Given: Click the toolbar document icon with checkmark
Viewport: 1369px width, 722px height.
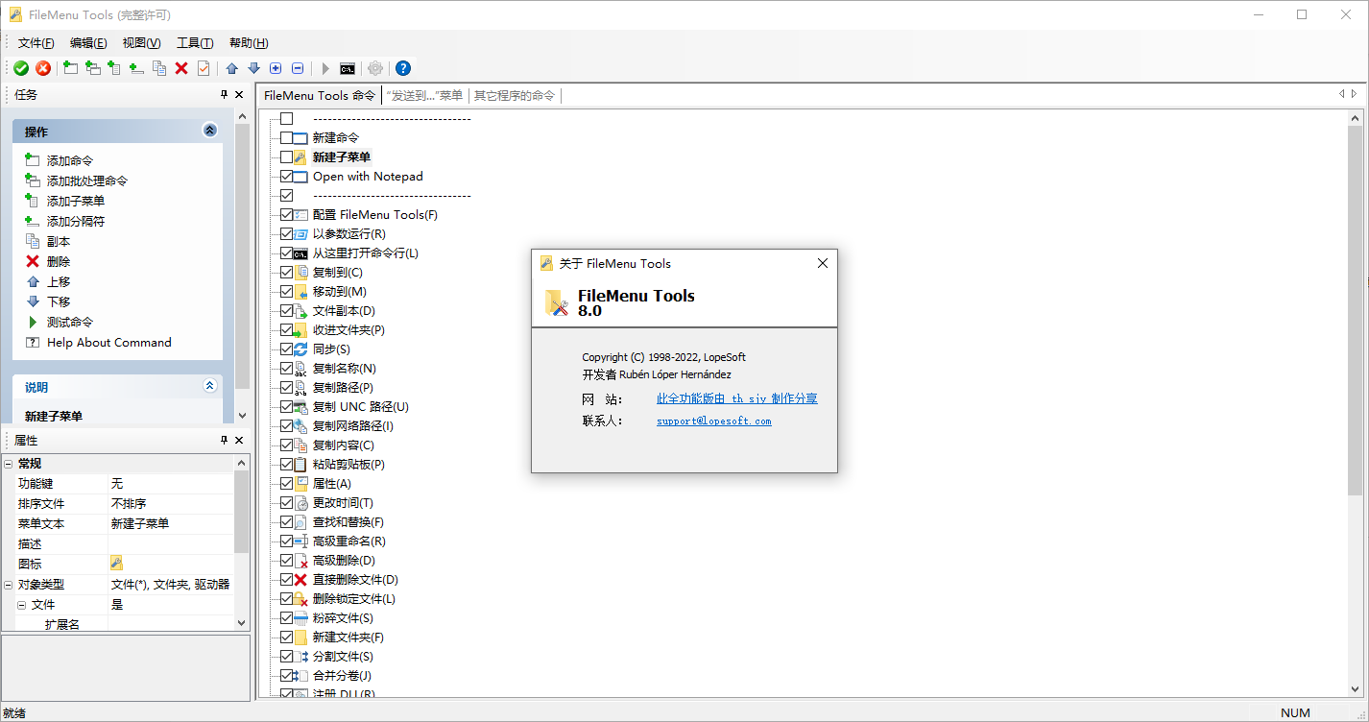Looking at the screenshot, I should tap(204, 68).
